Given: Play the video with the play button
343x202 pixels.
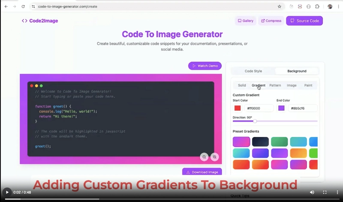Looking at the screenshot, I should pyautogui.click(x=7, y=192).
